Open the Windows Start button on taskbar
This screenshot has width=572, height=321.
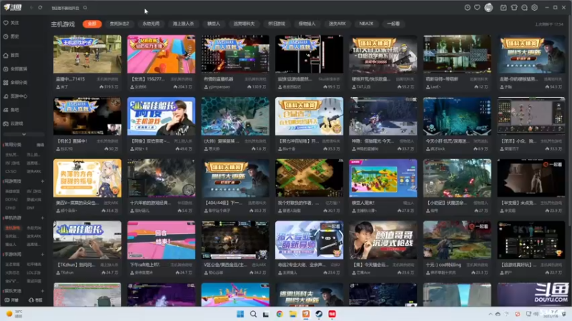pyautogui.click(x=240, y=314)
